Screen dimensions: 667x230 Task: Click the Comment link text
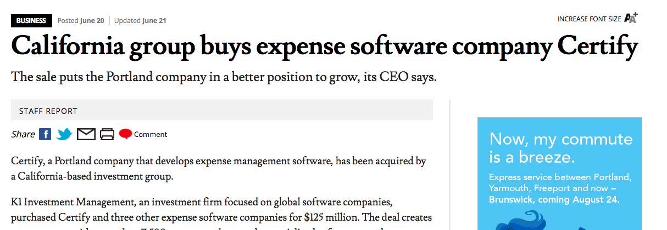tap(151, 134)
